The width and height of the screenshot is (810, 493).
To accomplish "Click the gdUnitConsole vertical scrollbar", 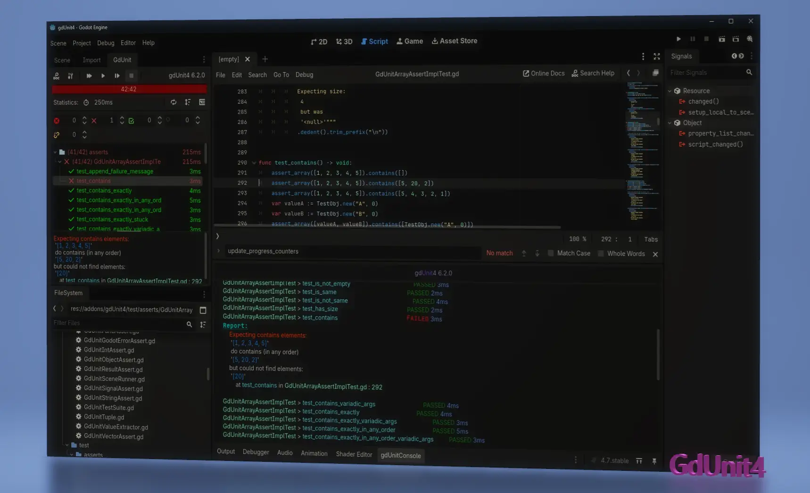I will point(658,354).
